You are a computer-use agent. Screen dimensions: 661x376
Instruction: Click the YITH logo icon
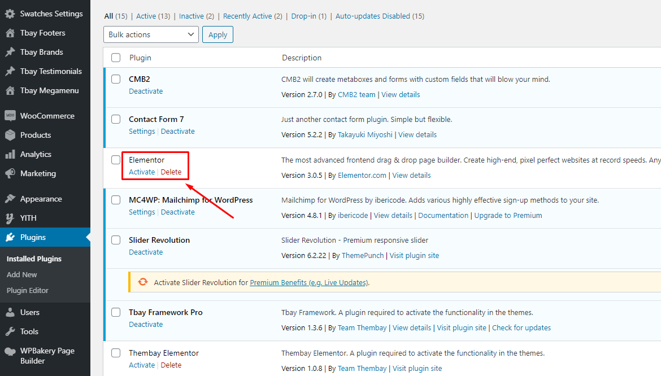[10, 218]
